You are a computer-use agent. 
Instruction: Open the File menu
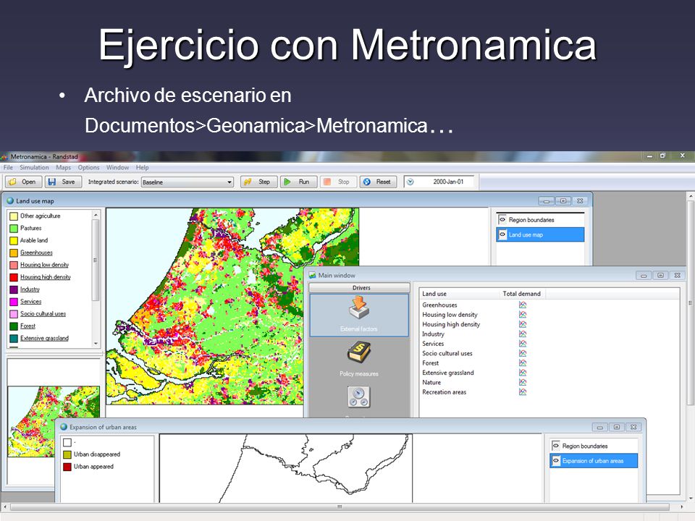pyautogui.click(x=8, y=167)
